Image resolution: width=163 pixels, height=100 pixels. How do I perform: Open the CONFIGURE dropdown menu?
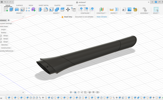point(86,13)
